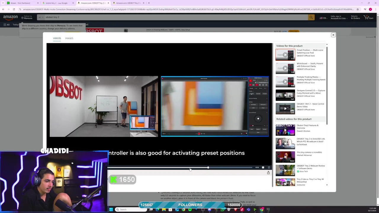Reload the current page

[x=14, y=9]
